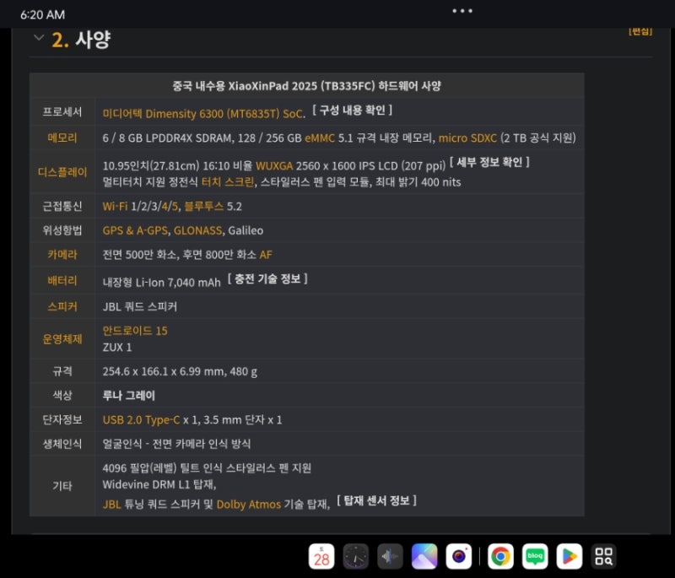675x578 pixels.
Task: Open the 미디어텍 Dimensity 6300 SoC link
Action: pos(203,114)
